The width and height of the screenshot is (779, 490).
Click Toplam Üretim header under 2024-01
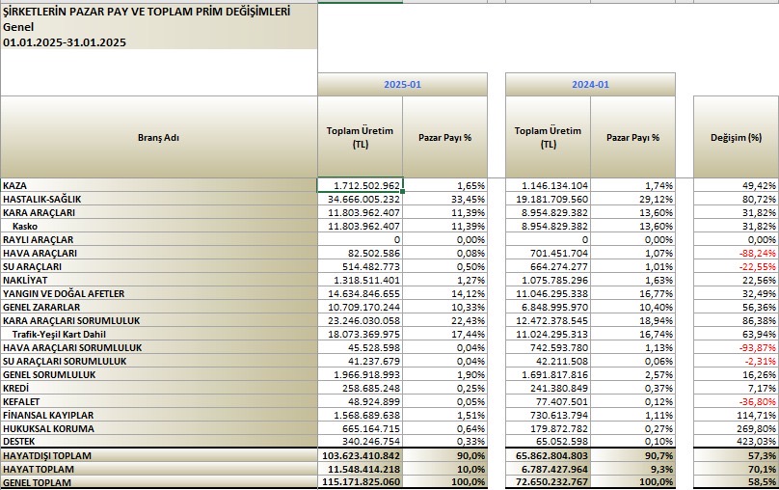click(548, 137)
